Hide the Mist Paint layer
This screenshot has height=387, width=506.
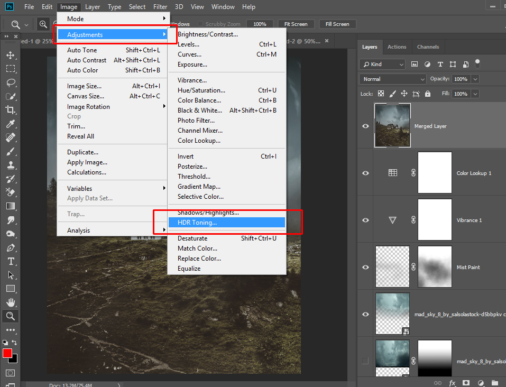(365, 268)
